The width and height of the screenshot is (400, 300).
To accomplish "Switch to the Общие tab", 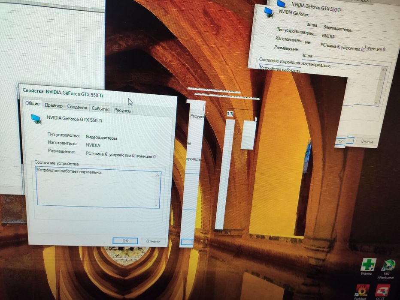I will [x=32, y=103].
